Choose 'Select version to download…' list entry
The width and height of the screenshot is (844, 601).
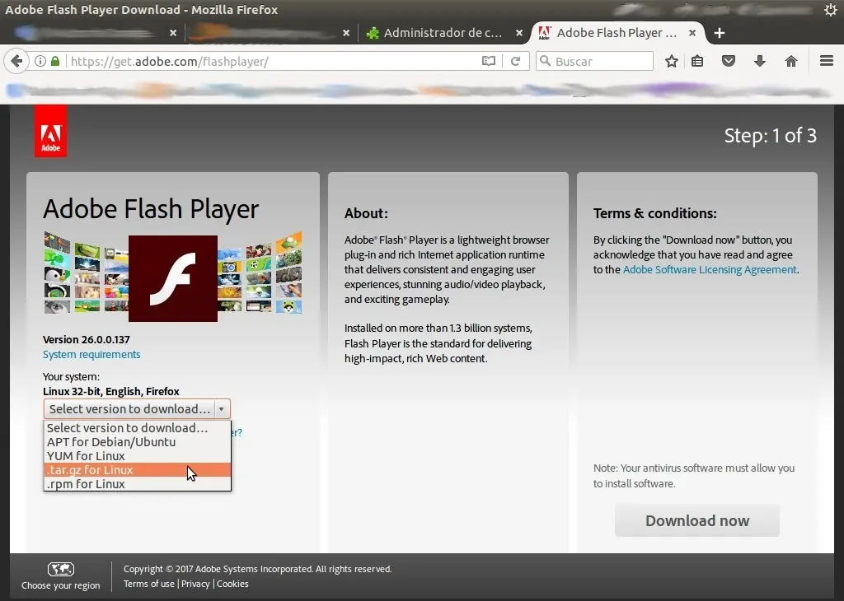pos(138,428)
